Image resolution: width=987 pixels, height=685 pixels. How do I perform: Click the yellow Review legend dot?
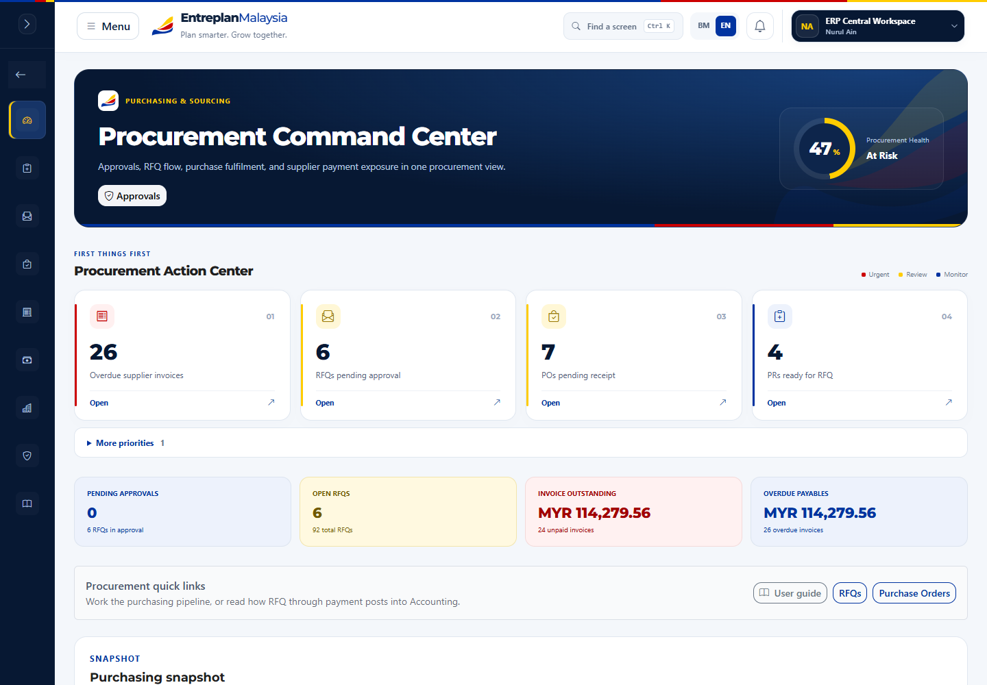click(901, 275)
